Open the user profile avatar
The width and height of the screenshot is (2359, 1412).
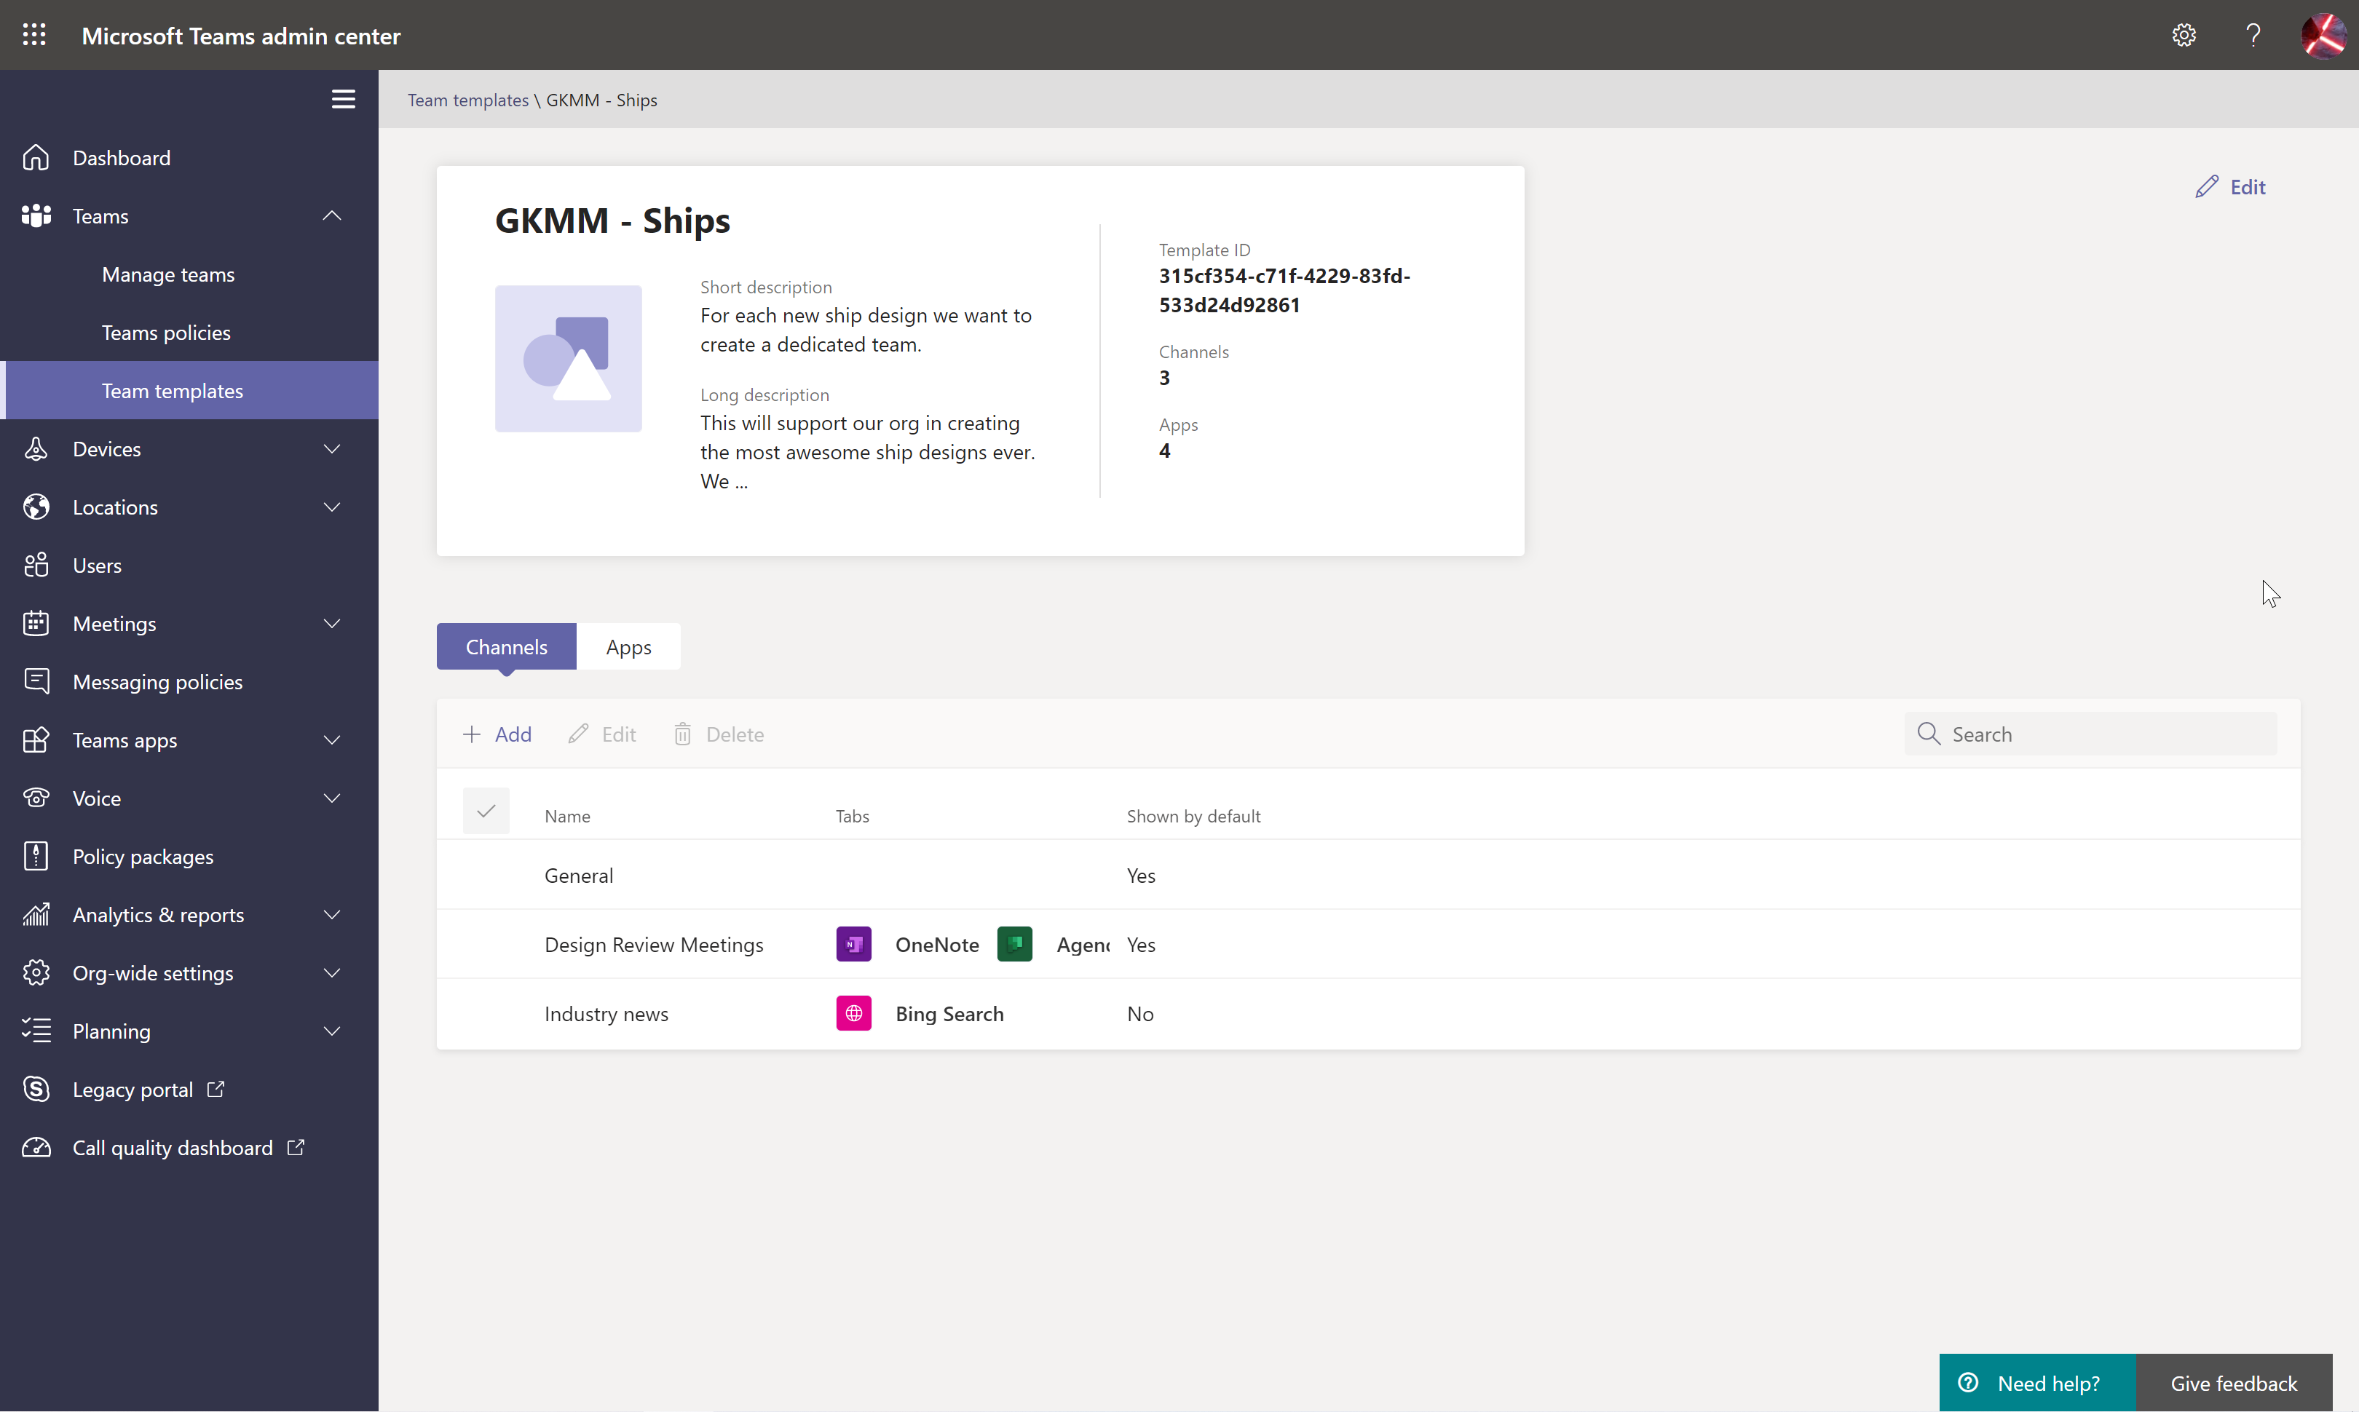2323,35
